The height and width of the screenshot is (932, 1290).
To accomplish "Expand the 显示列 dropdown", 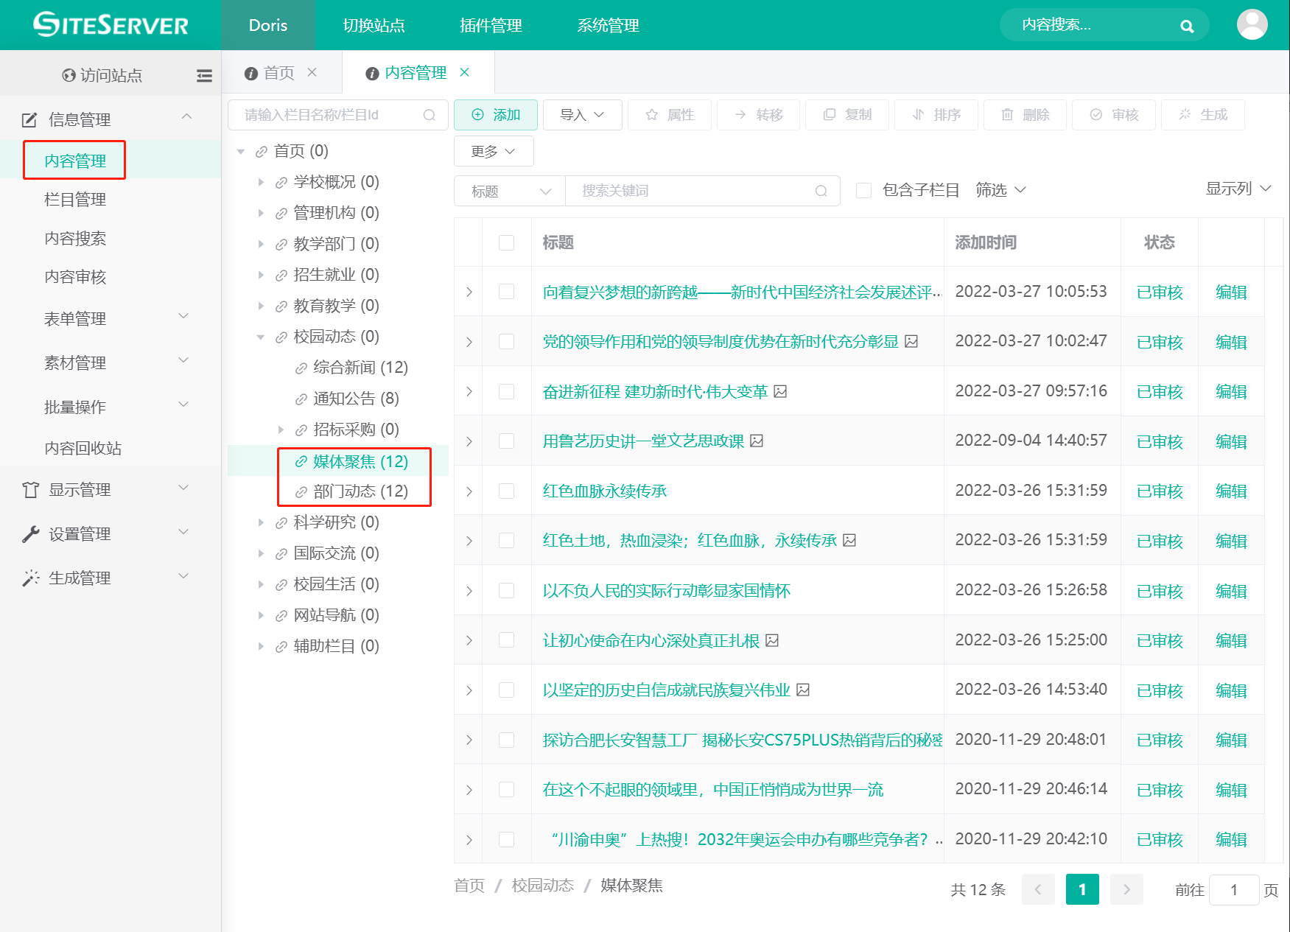I will (1238, 189).
